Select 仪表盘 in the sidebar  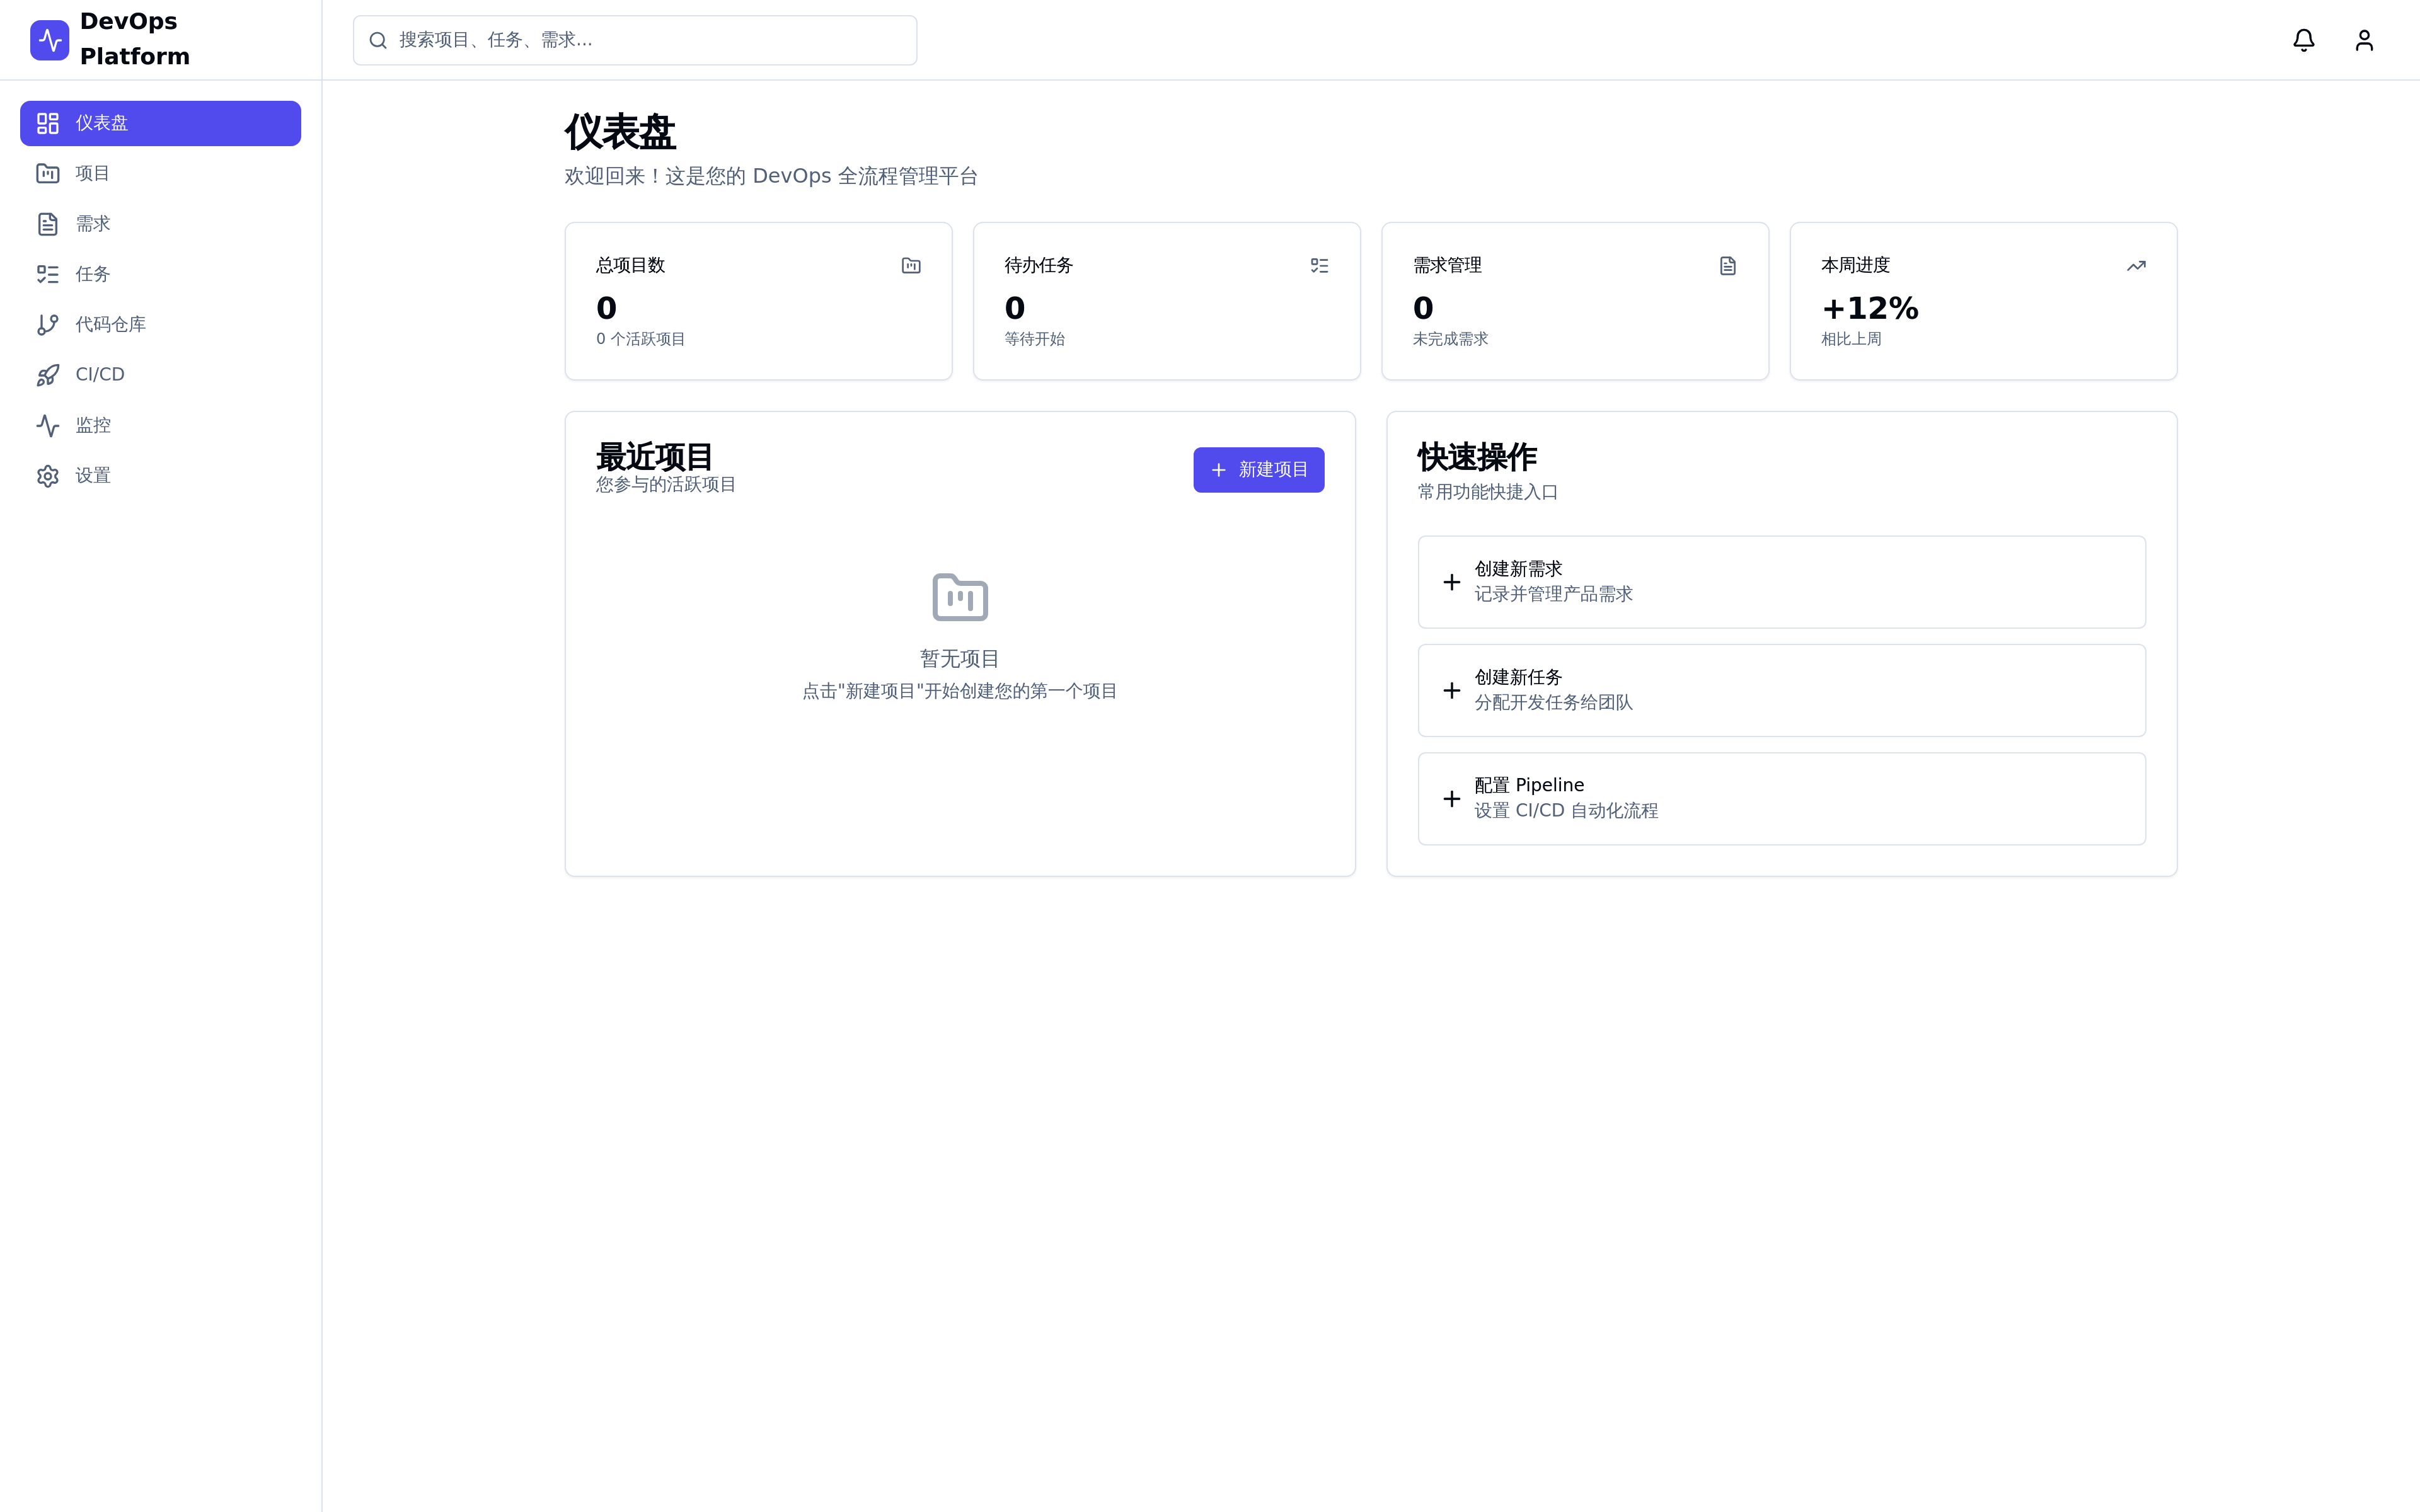coord(160,123)
